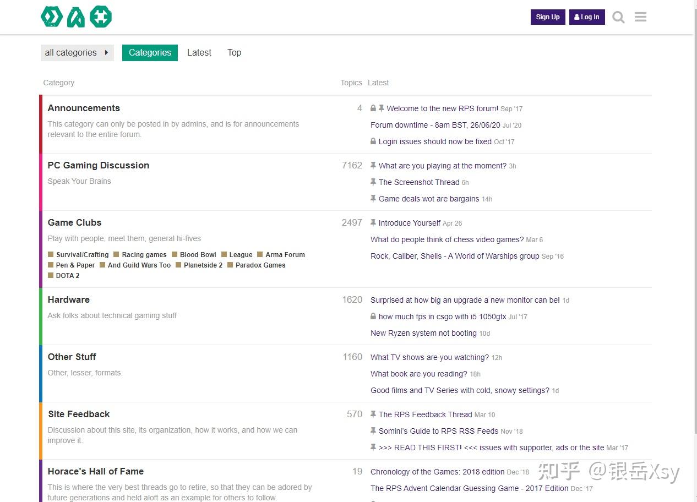Switch to the Top tab

click(x=234, y=53)
